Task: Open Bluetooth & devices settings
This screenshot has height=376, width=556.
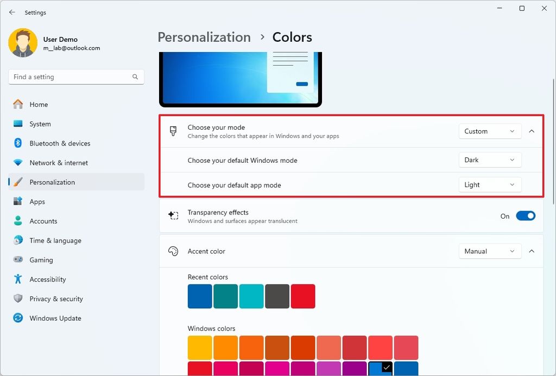Action: [60, 143]
